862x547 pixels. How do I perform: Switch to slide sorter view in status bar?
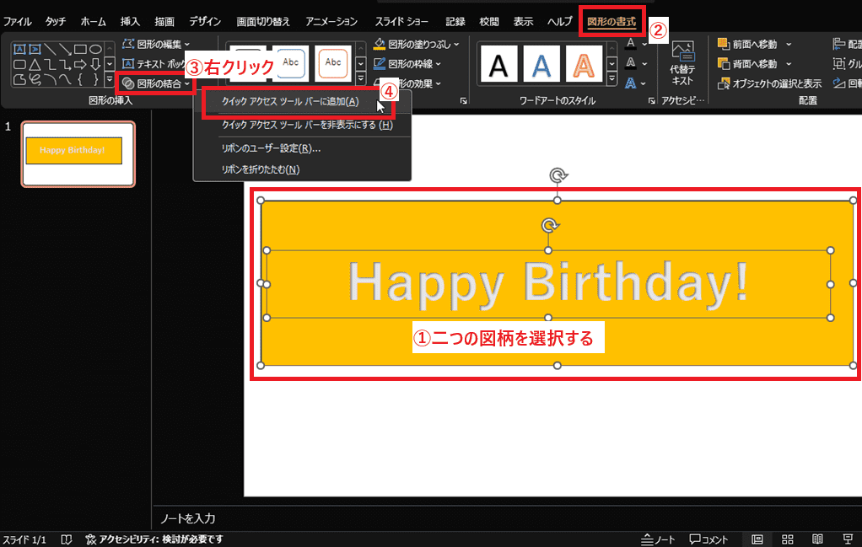[787, 539]
